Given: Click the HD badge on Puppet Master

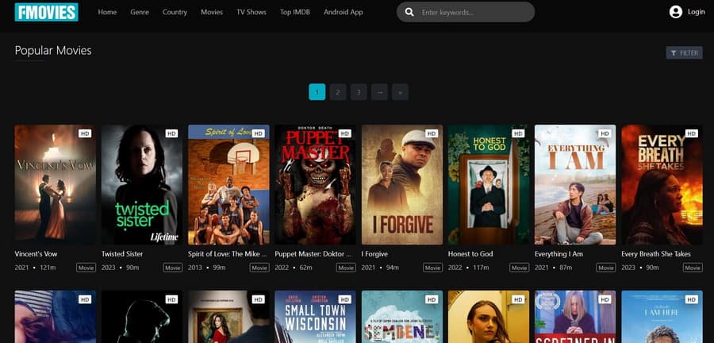Looking at the screenshot, I should (345, 133).
